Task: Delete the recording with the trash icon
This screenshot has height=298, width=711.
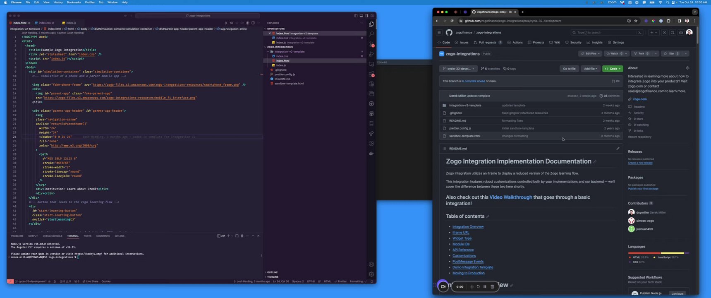Action: 492,286
